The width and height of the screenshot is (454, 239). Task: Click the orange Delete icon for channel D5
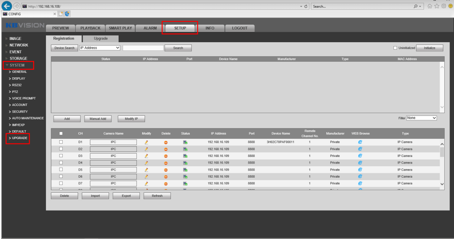pyautogui.click(x=166, y=170)
